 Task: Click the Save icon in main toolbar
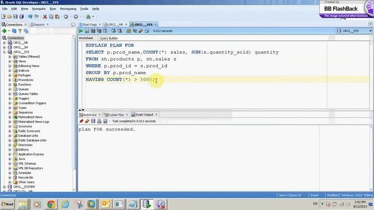(x=15, y=17)
